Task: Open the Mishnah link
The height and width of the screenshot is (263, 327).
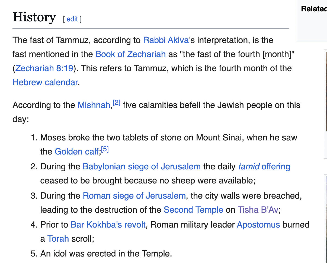Action: [94, 105]
